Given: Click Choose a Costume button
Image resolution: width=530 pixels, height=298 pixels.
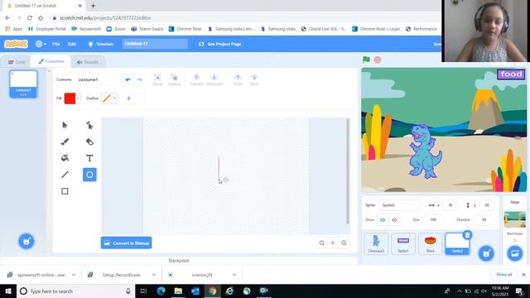Looking at the screenshot, I should click(26, 241).
